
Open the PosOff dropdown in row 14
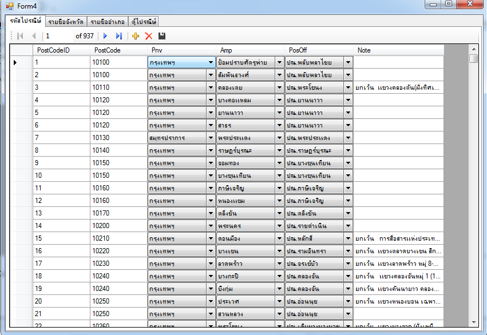[x=348, y=226]
